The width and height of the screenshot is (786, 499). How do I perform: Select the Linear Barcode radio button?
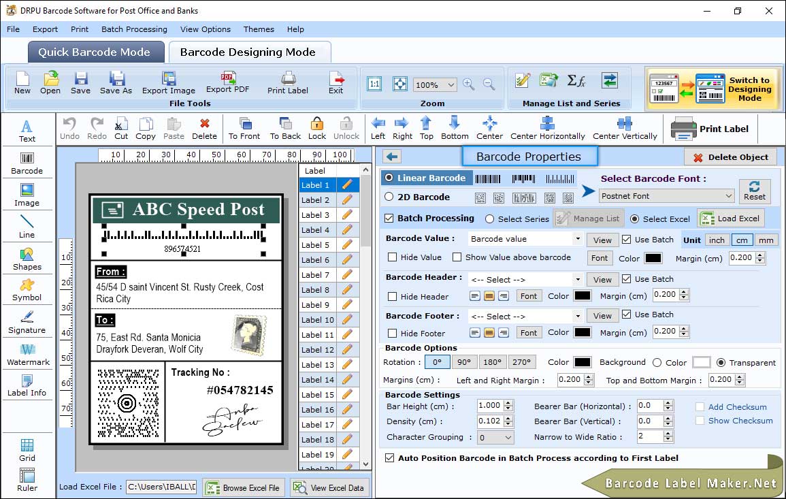coord(389,178)
